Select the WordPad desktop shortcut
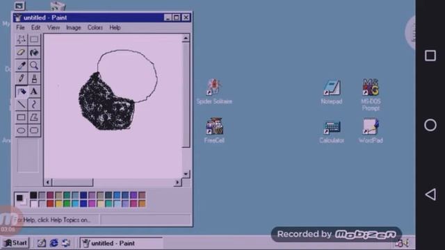Screen dimensions: 445x250 371,131
